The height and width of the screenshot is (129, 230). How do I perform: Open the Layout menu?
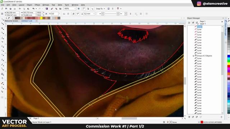tap(22, 5)
